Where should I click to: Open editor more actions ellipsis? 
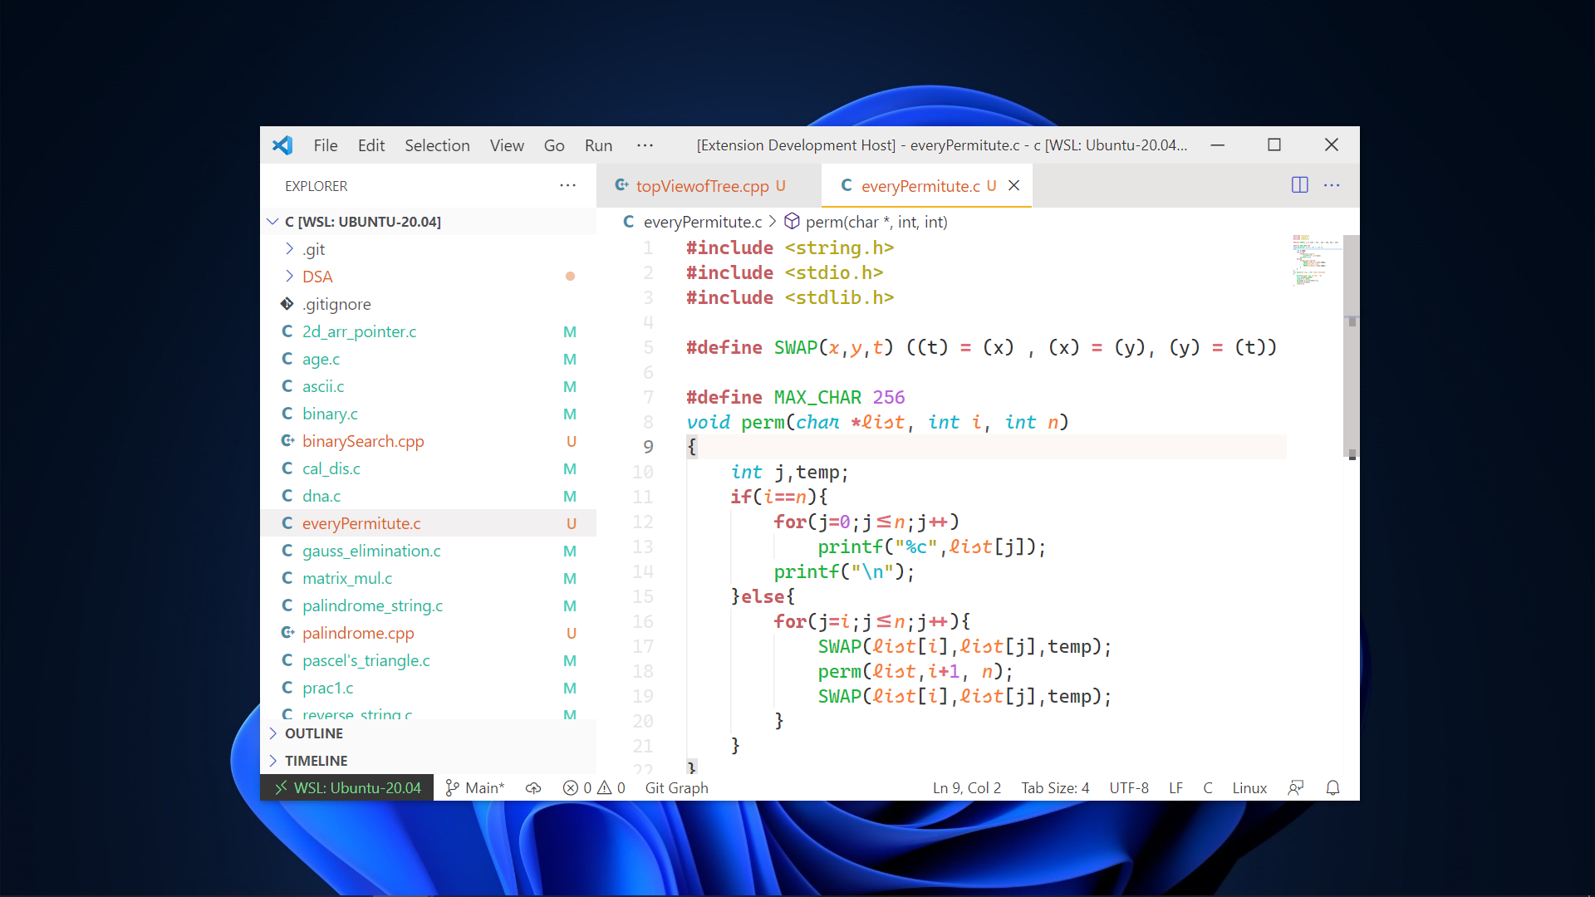pos(1332,185)
